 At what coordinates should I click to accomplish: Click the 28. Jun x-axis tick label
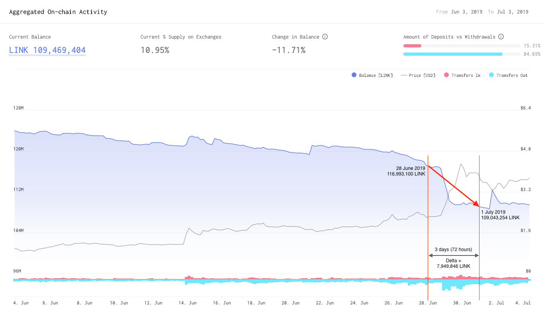[428, 303]
